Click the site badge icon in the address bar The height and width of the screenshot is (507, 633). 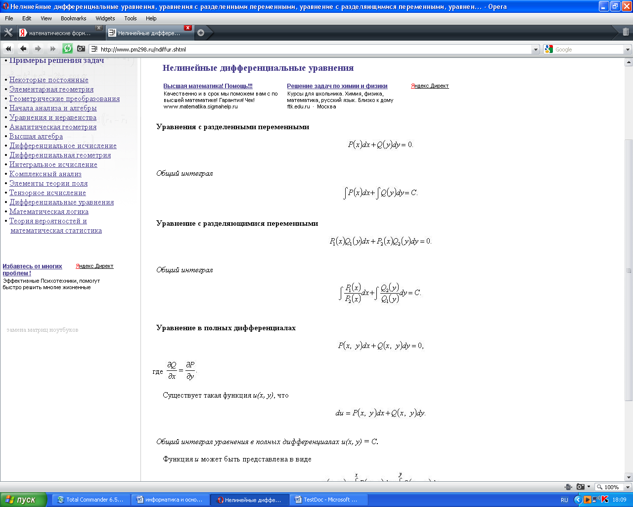pos(94,49)
